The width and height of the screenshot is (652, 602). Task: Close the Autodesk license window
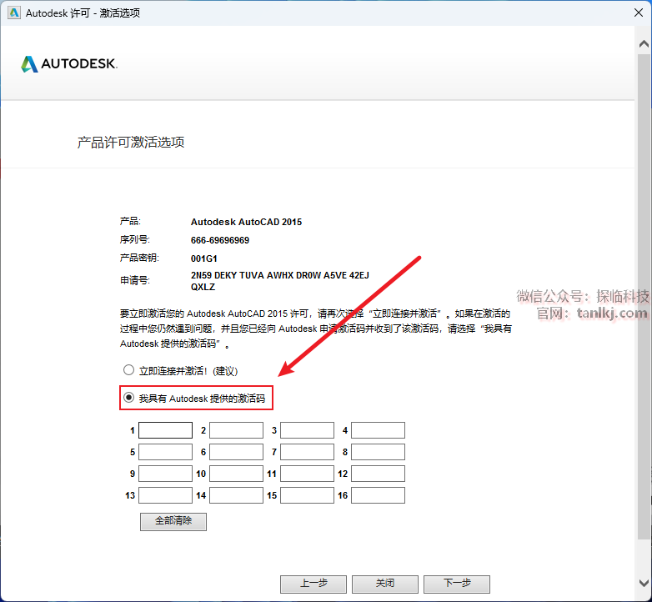639,13
